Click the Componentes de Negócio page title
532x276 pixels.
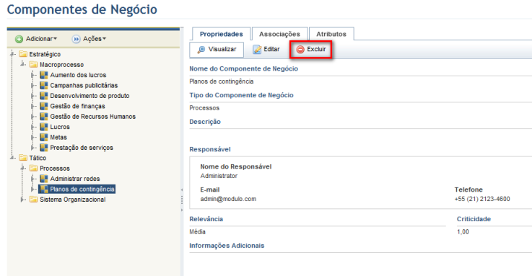(82, 9)
